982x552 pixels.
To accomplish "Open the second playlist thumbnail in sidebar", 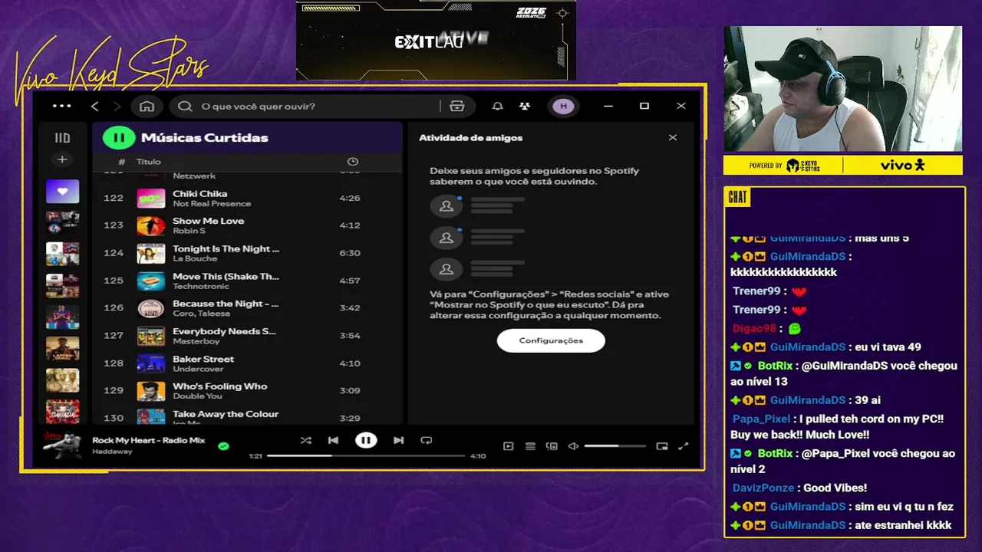I will [62, 222].
